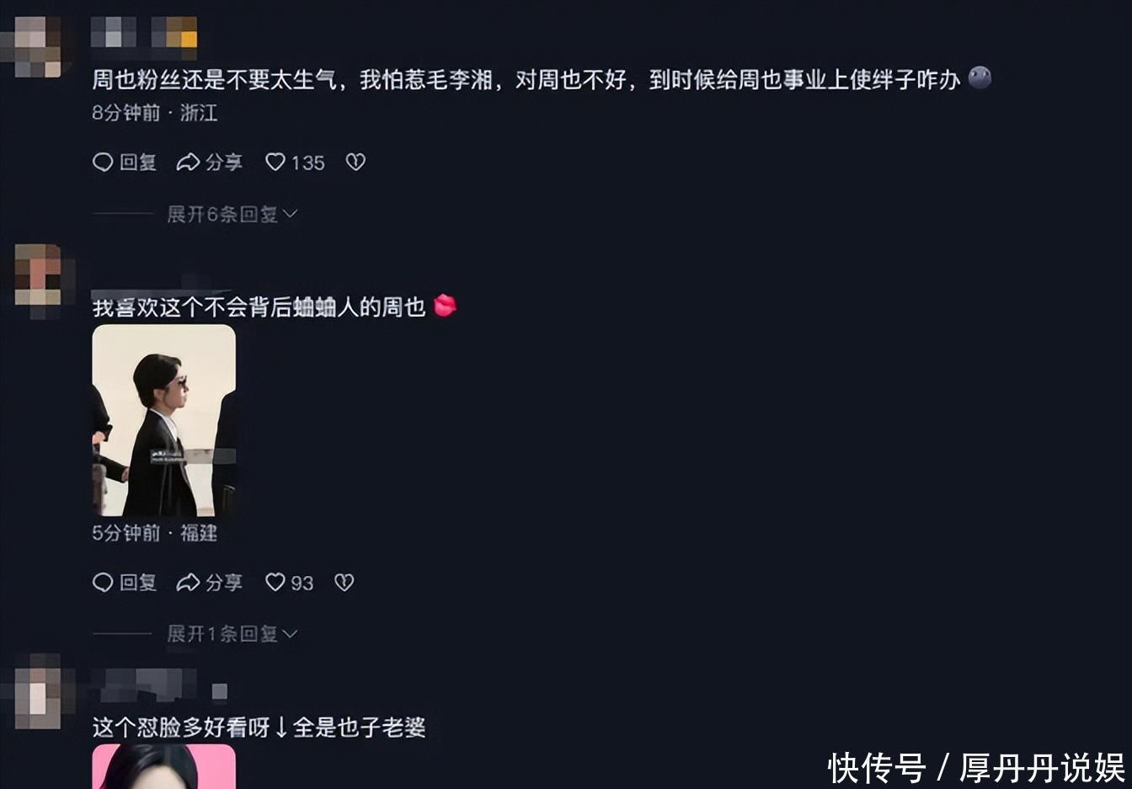This screenshot has width=1132, height=789.
Task: Dislike the comment with 135 likes
Action: [x=355, y=163]
